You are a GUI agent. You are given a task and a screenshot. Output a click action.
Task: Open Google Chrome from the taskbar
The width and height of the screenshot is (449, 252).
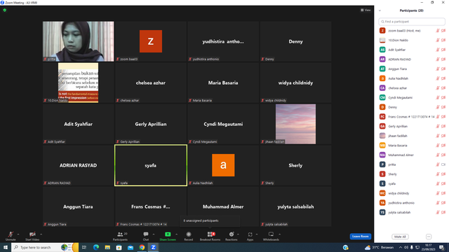point(142,247)
